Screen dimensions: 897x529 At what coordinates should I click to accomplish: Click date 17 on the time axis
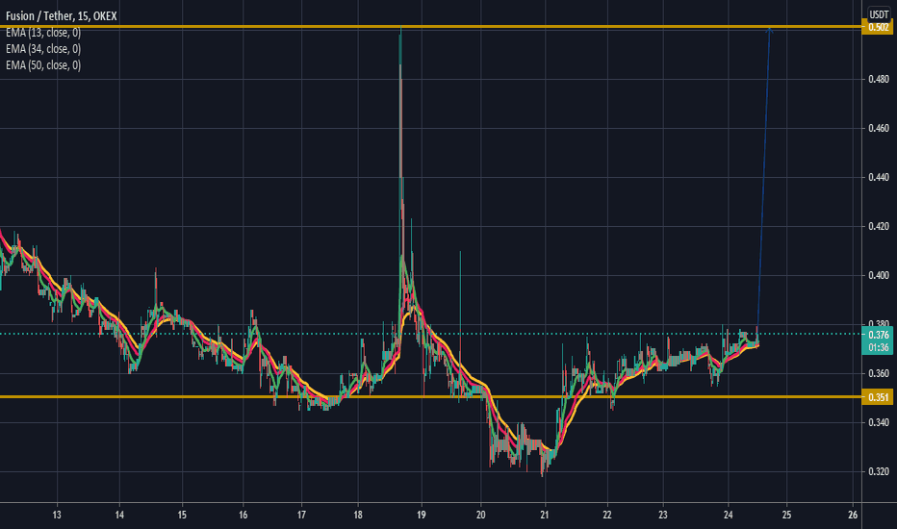point(301,515)
